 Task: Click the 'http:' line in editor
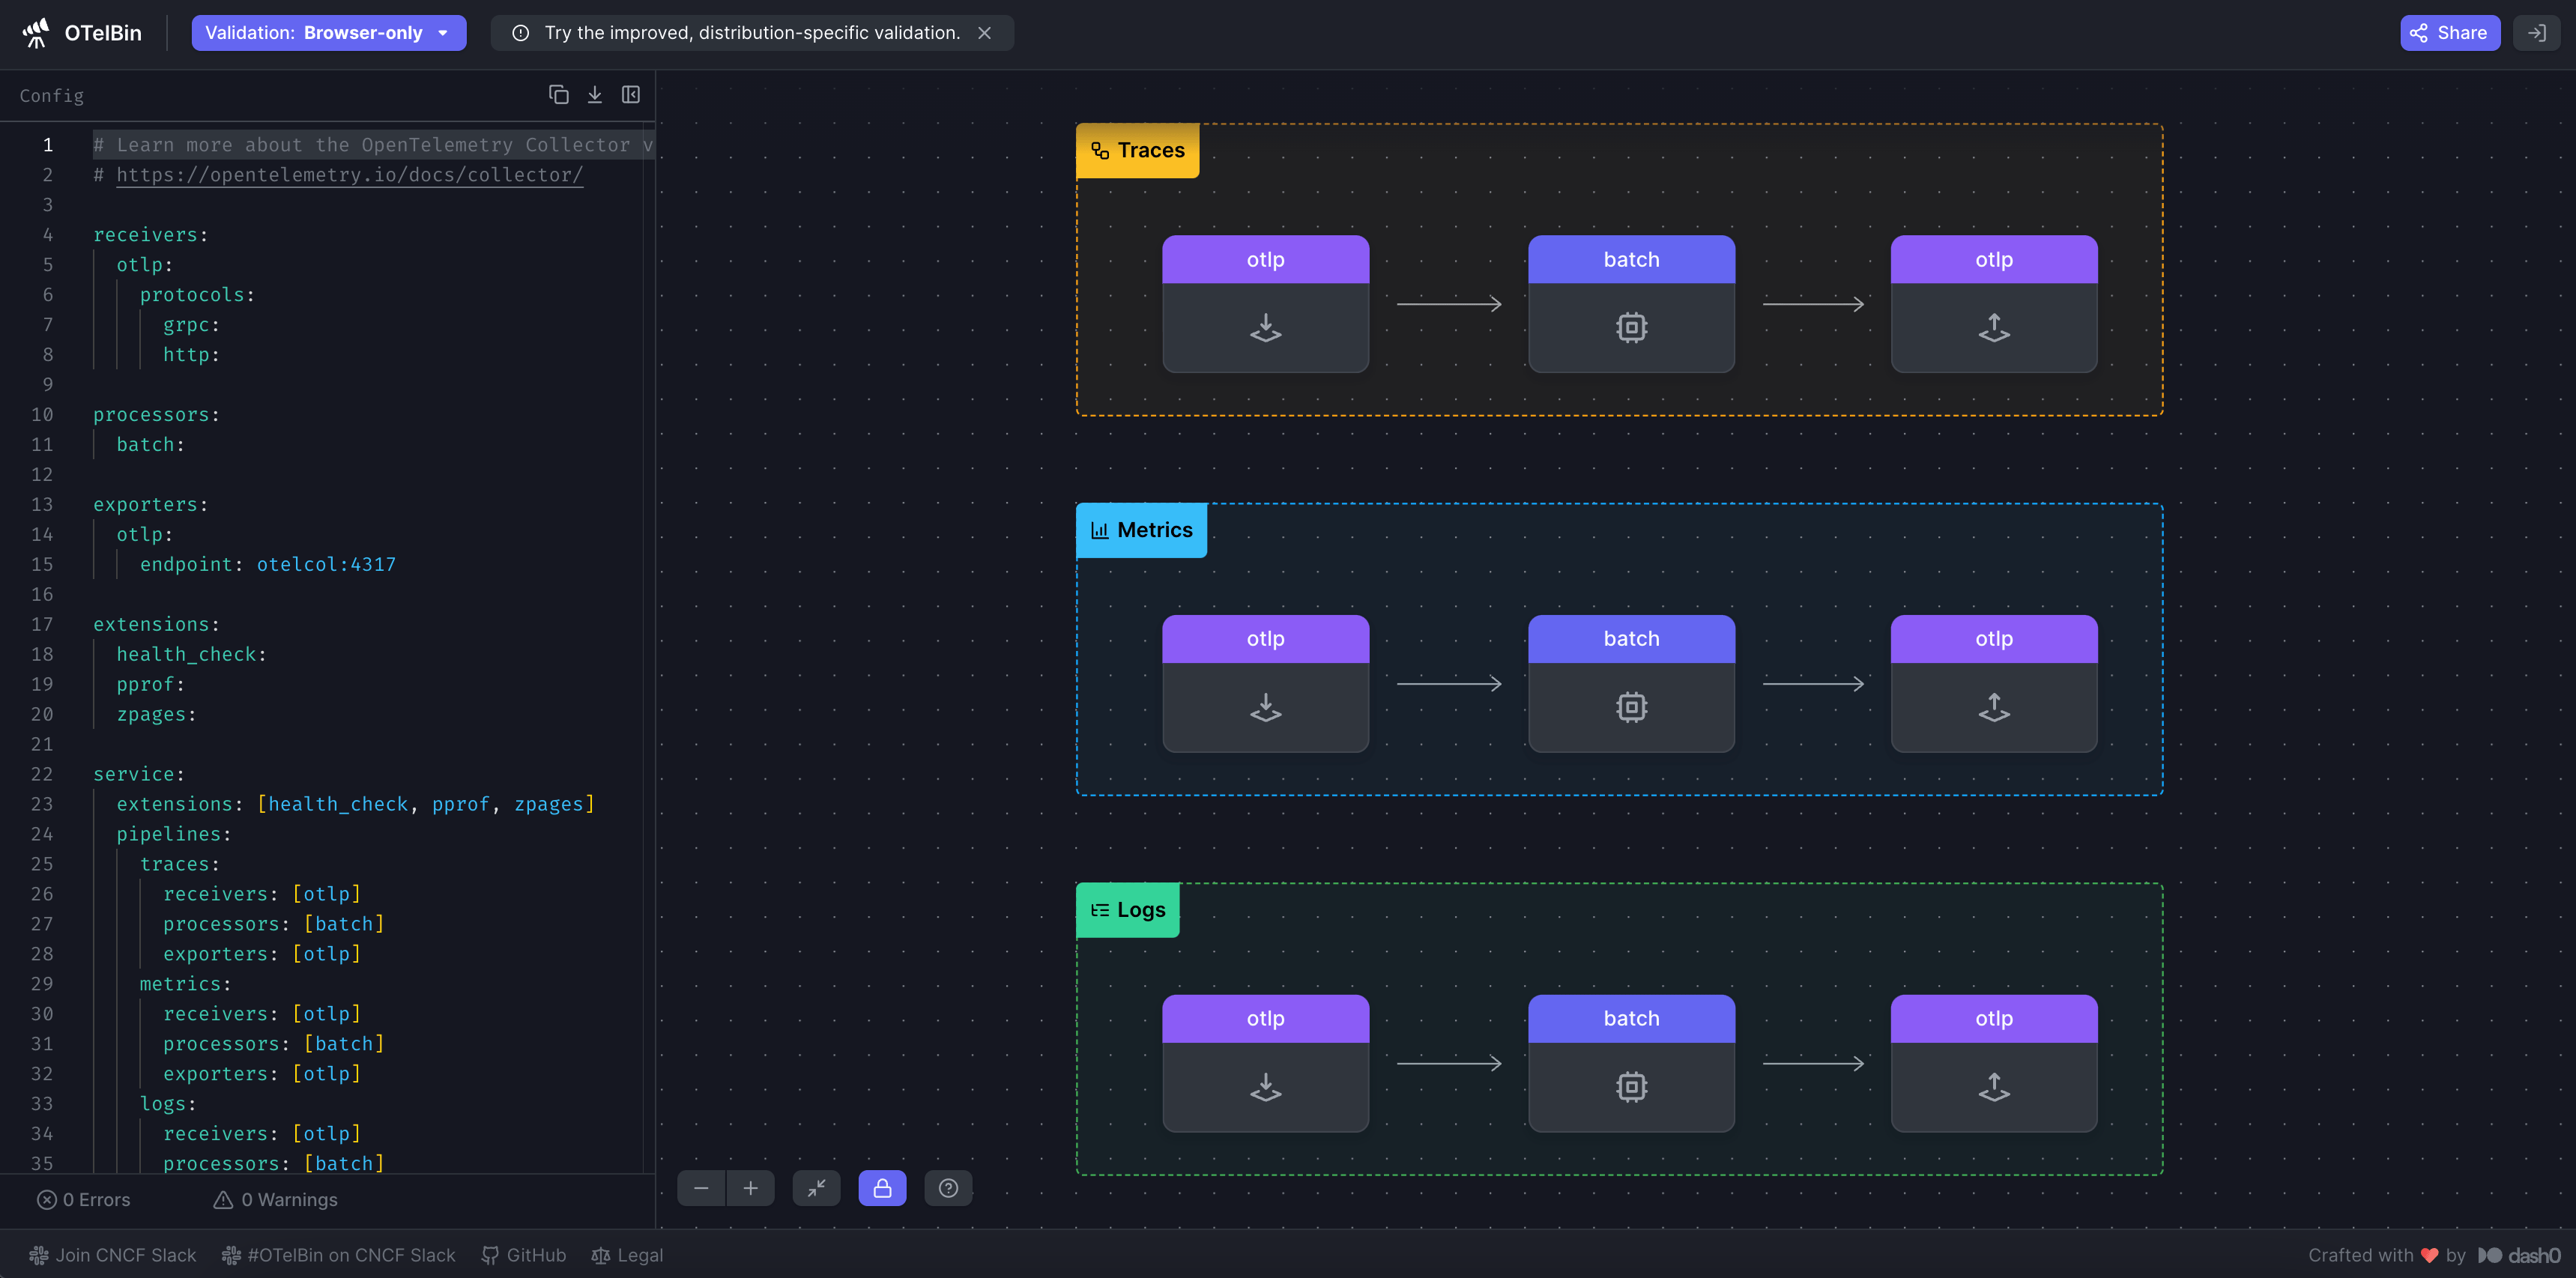click(191, 355)
